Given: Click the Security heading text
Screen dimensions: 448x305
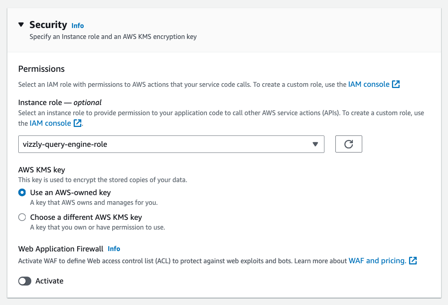Looking at the screenshot, I should pos(48,25).
